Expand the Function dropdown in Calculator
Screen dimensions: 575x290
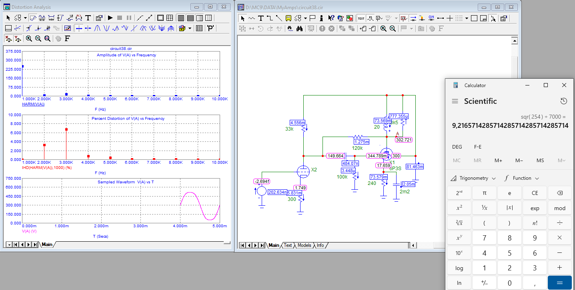[x=522, y=178]
